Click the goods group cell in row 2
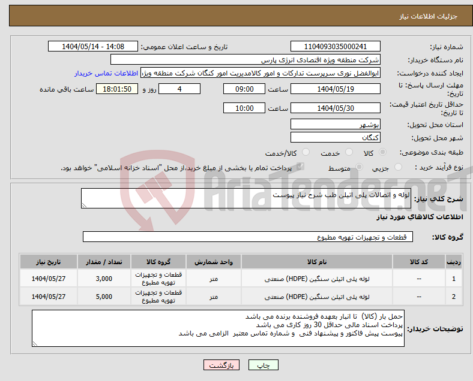The width and height of the screenshot is (473, 381). 158,297
